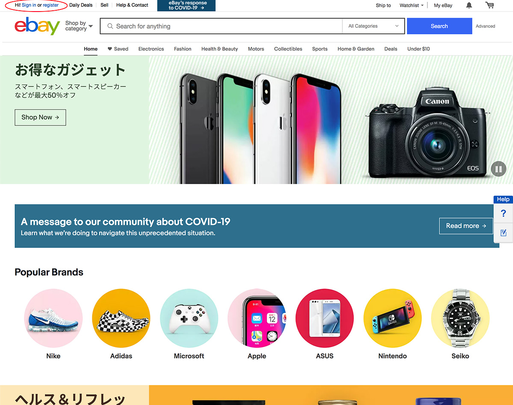This screenshot has width=513, height=405.
Task: Expand the Shop by category menu
Action: coord(79,26)
